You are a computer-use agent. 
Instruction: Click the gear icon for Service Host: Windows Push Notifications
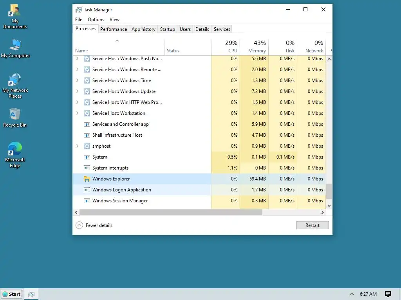(87, 59)
